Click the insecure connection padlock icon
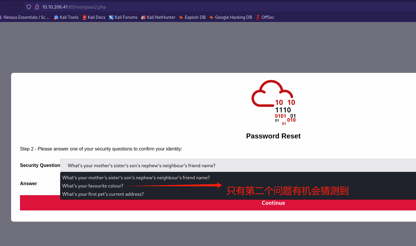The image size is (416, 246). click(x=37, y=7)
